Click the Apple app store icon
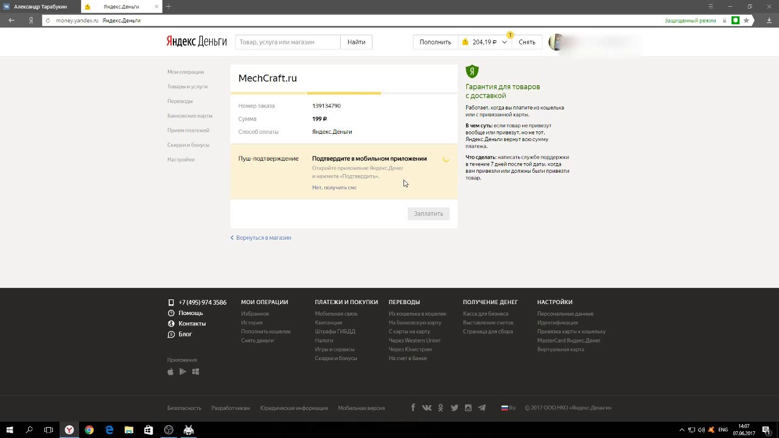This screenshot has height=438, width=779. coord(170,371)
